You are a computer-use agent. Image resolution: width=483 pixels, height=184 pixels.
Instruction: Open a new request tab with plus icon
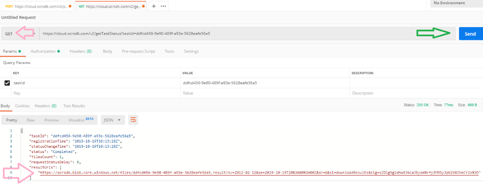[x=154, y=6]
